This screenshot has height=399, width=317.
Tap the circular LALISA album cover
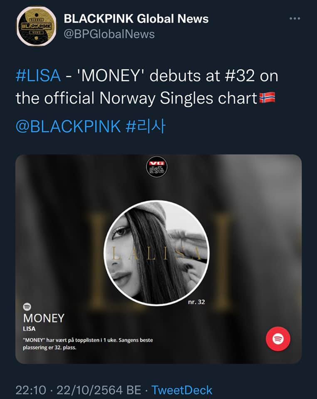(156, 253)
